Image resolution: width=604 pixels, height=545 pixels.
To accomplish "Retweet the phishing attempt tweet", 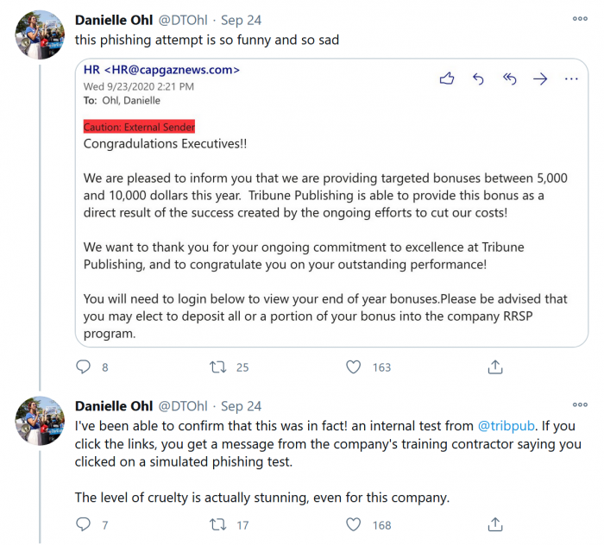I will coord(218,367).
